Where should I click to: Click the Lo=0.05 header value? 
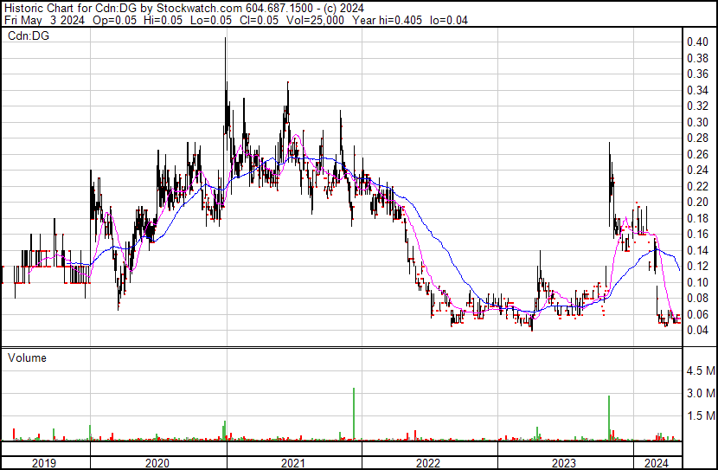(x=210, y=20)
